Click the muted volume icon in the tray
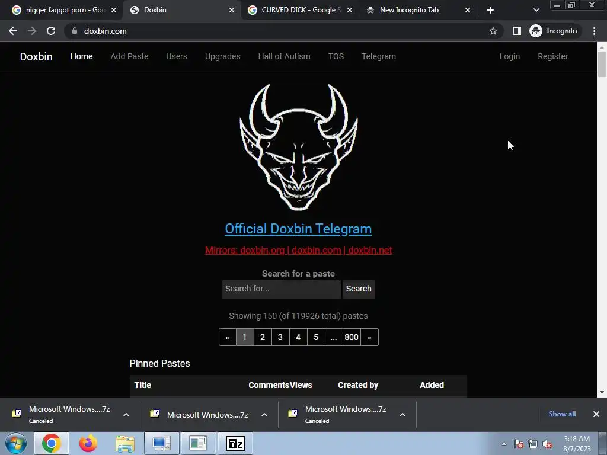The image size is (607, 455). click(x=547, y=444)
